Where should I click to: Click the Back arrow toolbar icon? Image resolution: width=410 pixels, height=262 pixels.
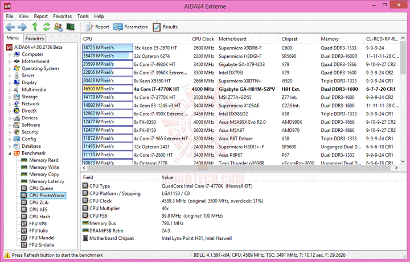[x=10, y=27]
